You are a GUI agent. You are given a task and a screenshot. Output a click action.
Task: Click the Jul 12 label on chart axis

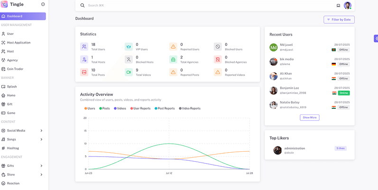click(x=169, y=173)
